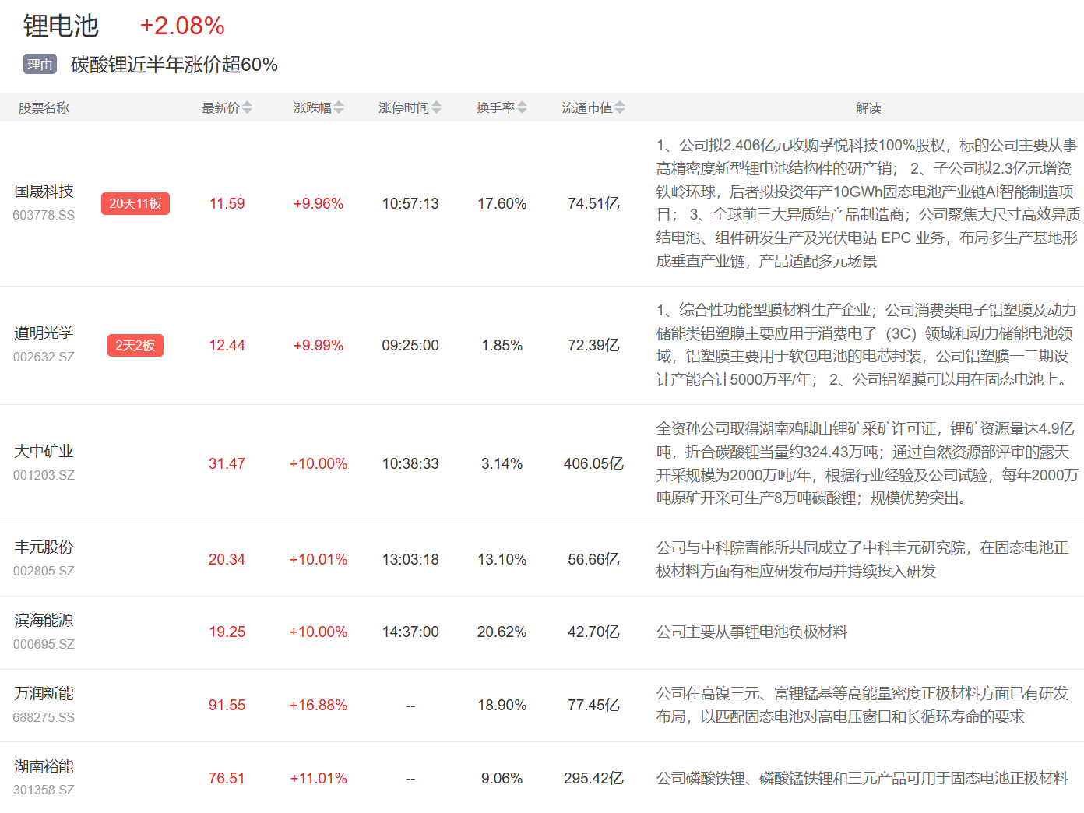Click the 20天11板 red badge on 国晟科技
Image resolution: width=1084 pixels, height=813 pixels.
coord(135,203)
